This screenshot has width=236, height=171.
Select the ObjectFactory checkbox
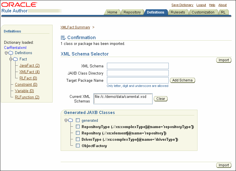[78, 146]
